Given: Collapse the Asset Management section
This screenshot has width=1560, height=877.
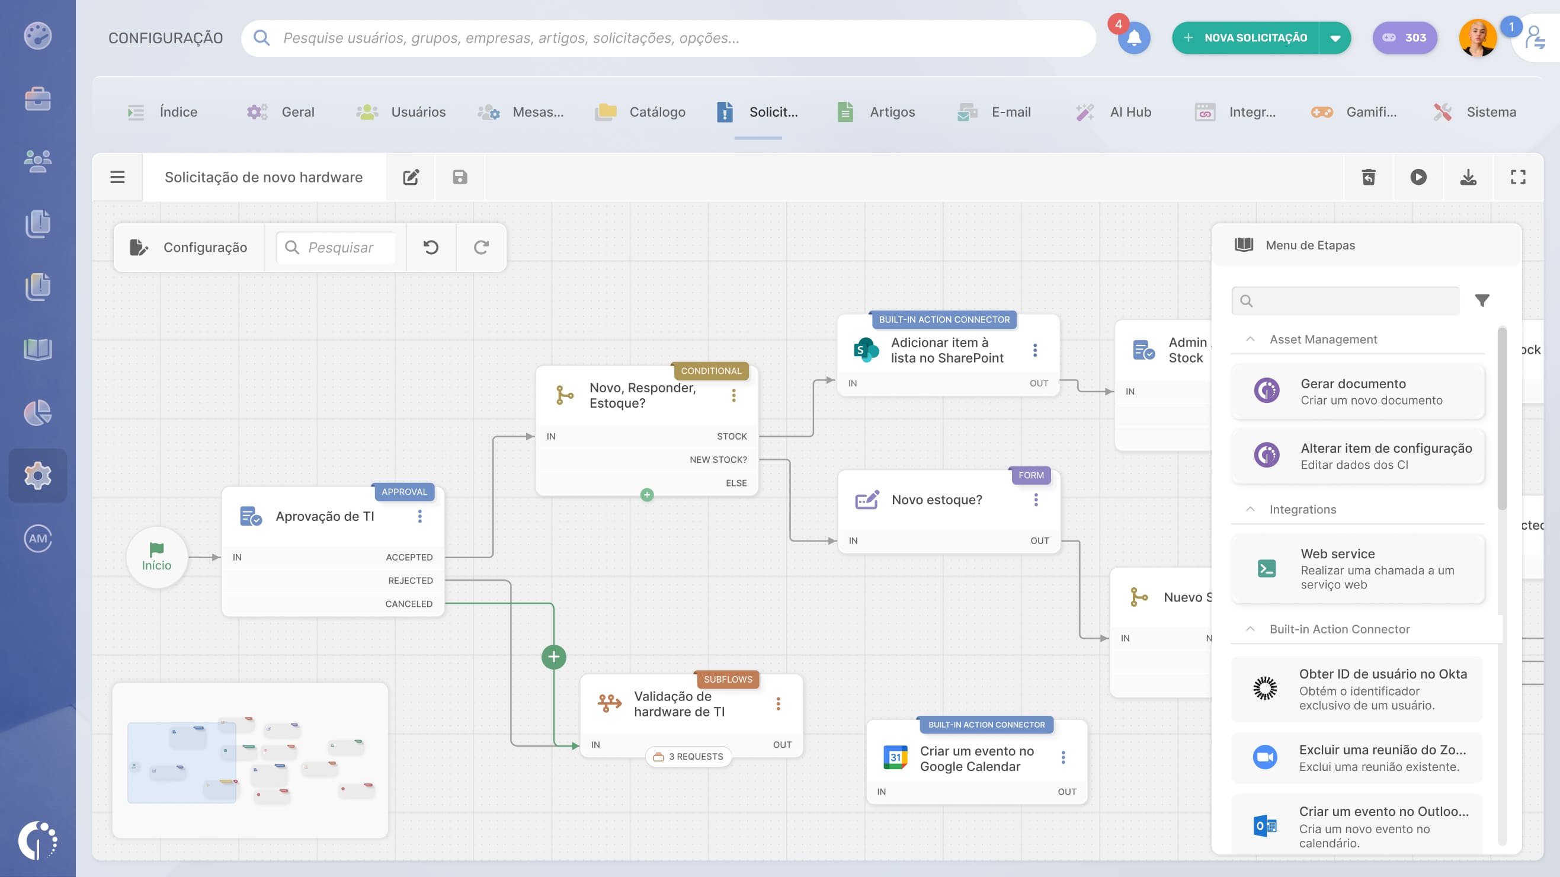Looking at the screenshot, I should coord(1250,339).
